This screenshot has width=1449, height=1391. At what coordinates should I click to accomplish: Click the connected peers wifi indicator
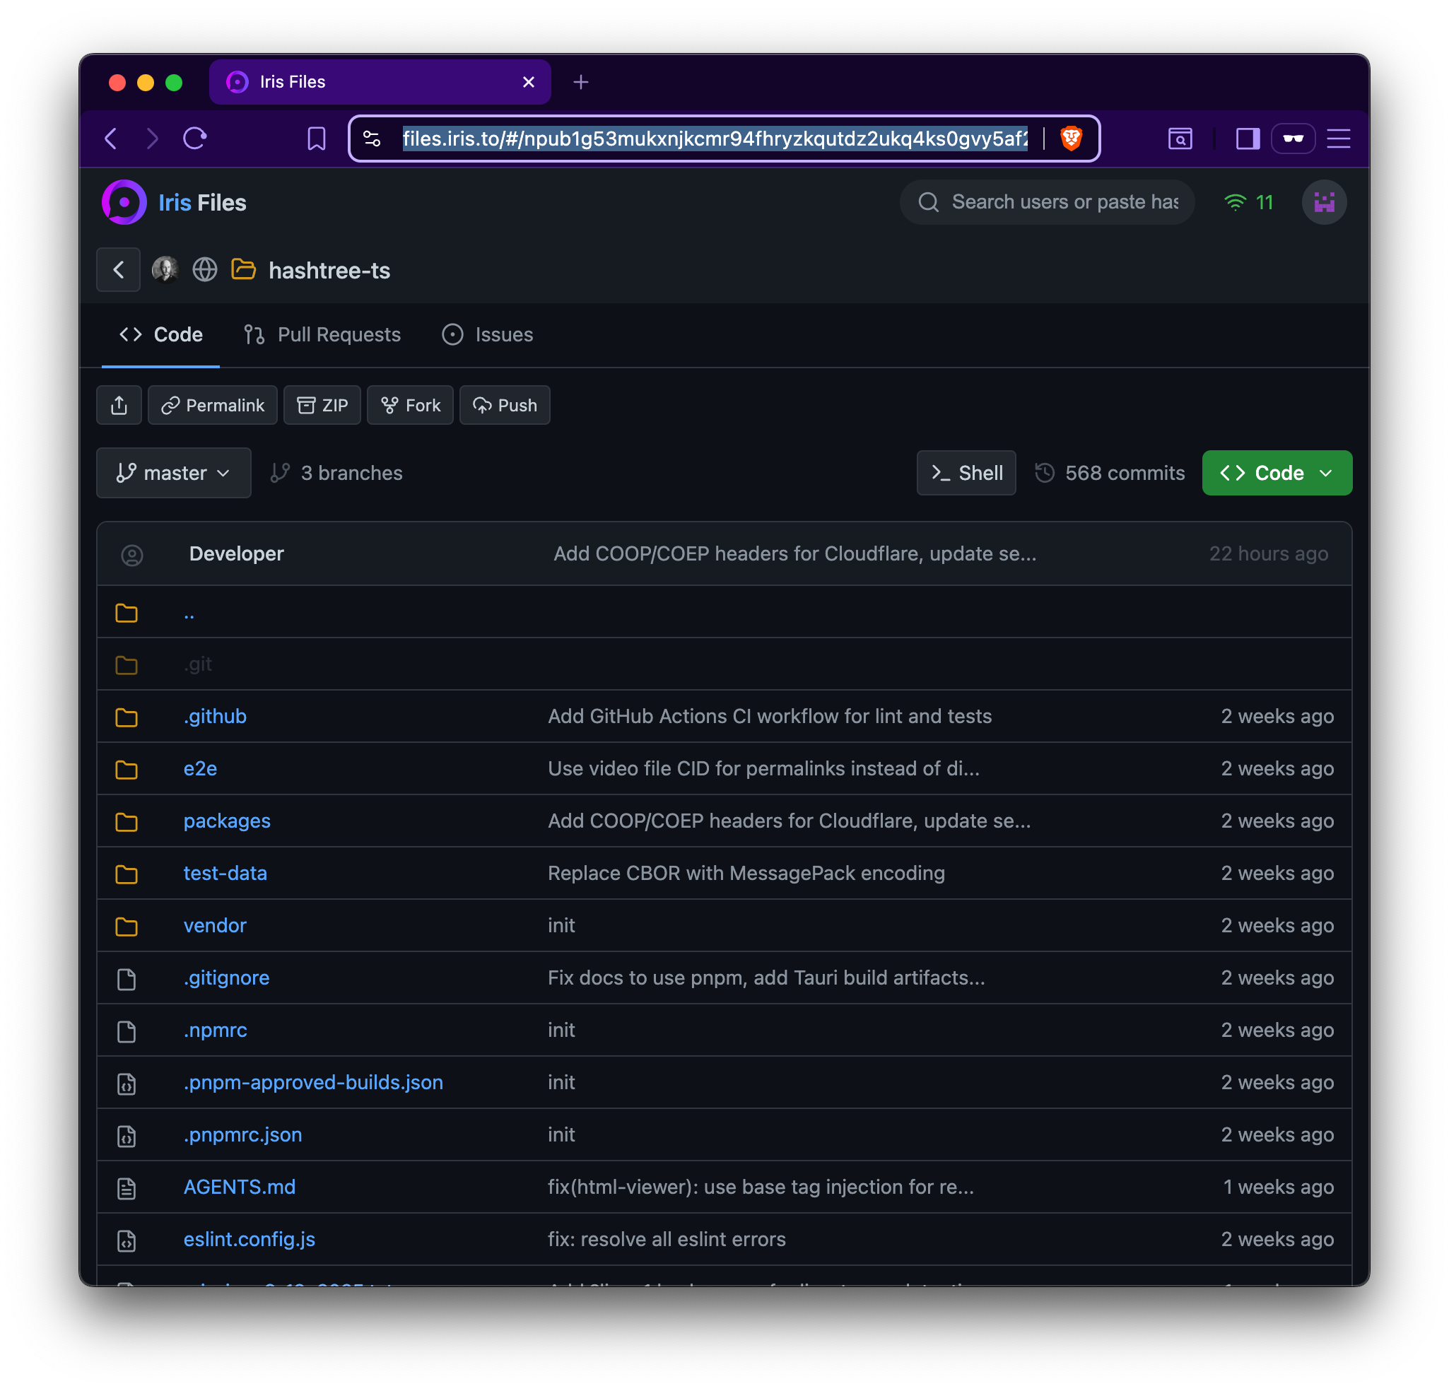tap(1248, 203)
